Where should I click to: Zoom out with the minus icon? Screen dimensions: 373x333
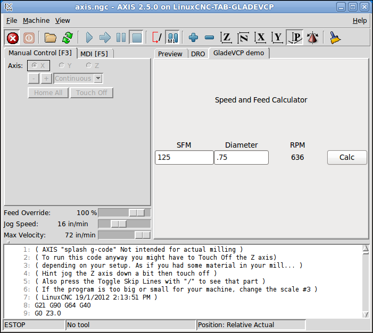[x=209, y=38]
